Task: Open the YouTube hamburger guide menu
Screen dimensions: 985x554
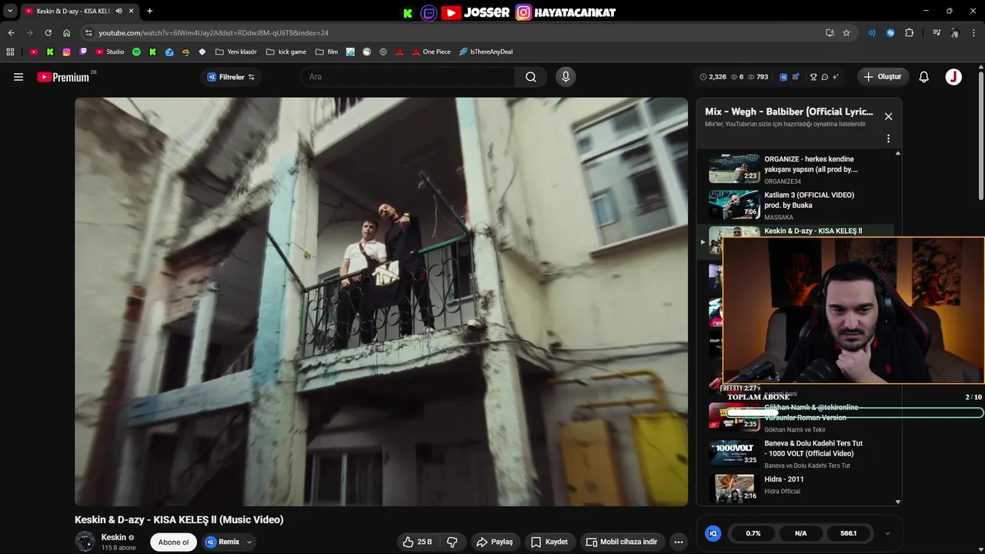Action: click(18, 77)
